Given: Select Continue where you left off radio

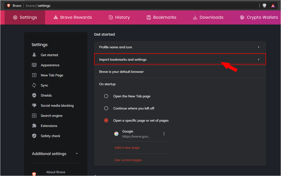Looking at the screenshot, I should 106,108.
